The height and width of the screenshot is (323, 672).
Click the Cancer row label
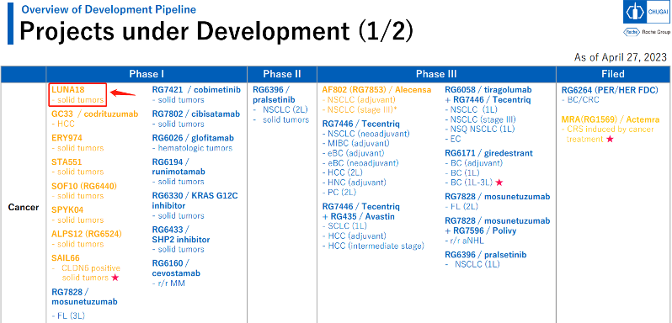click(24, 208)
